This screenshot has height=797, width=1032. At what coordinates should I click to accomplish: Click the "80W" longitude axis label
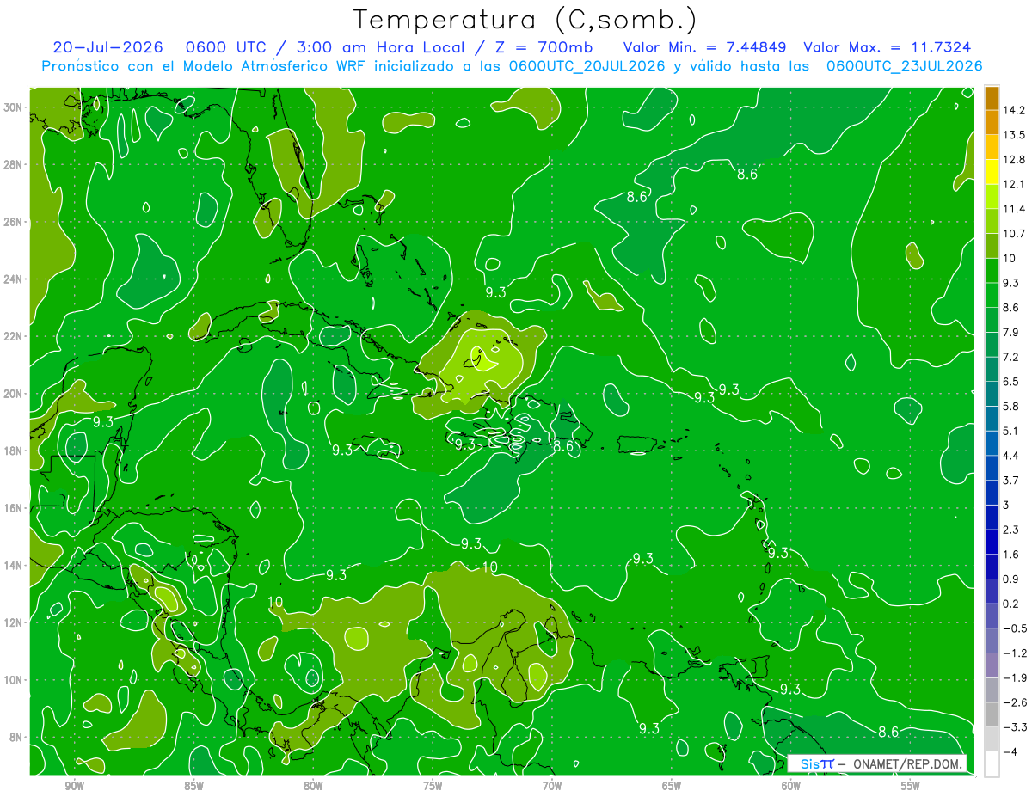[x=313, y=786]
